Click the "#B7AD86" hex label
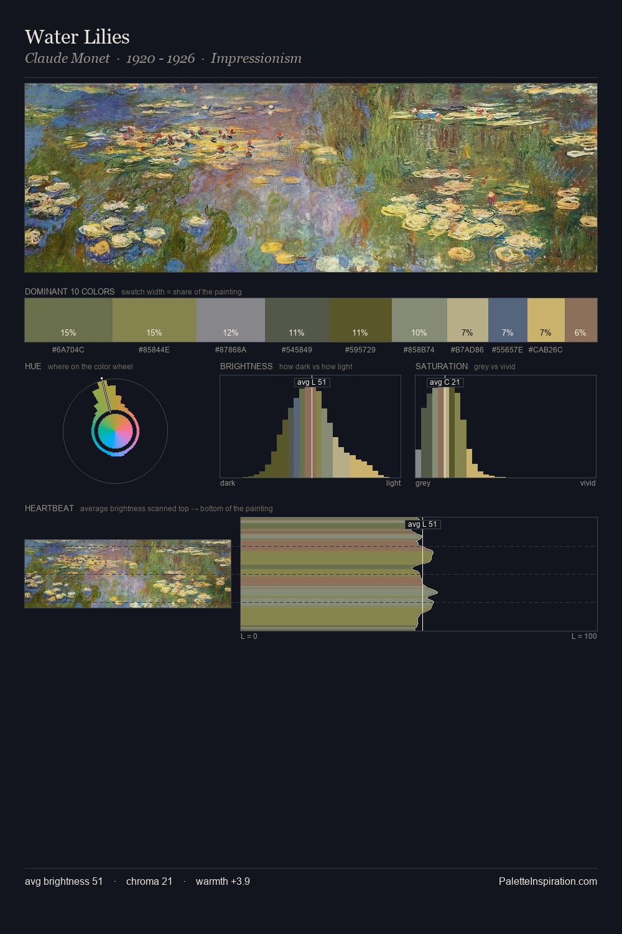Viewport: 622px width, 934px height. (467, 350)
